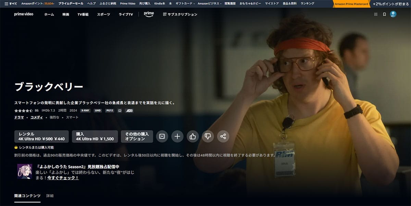Open サブスクリプション menu
Image resolution: width=411 pixels, height=206 pixels.
pos(180,14)
